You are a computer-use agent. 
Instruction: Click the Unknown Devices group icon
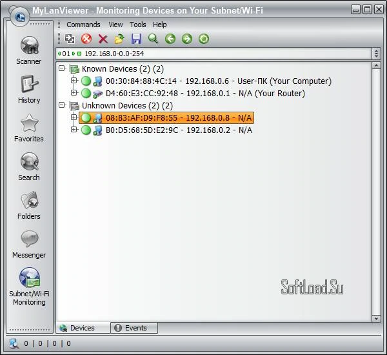click(x=74, y=106)
